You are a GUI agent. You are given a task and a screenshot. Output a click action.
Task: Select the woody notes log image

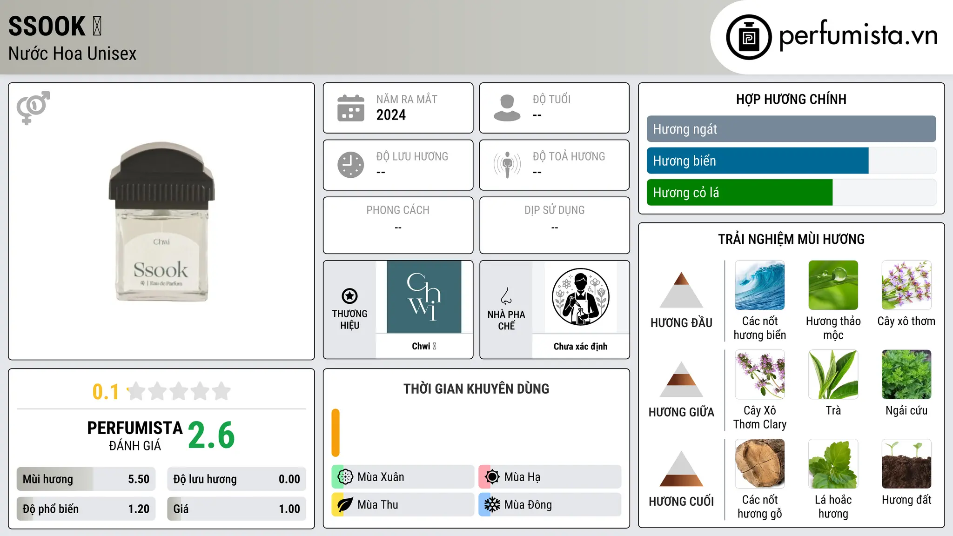click(760, 464)
